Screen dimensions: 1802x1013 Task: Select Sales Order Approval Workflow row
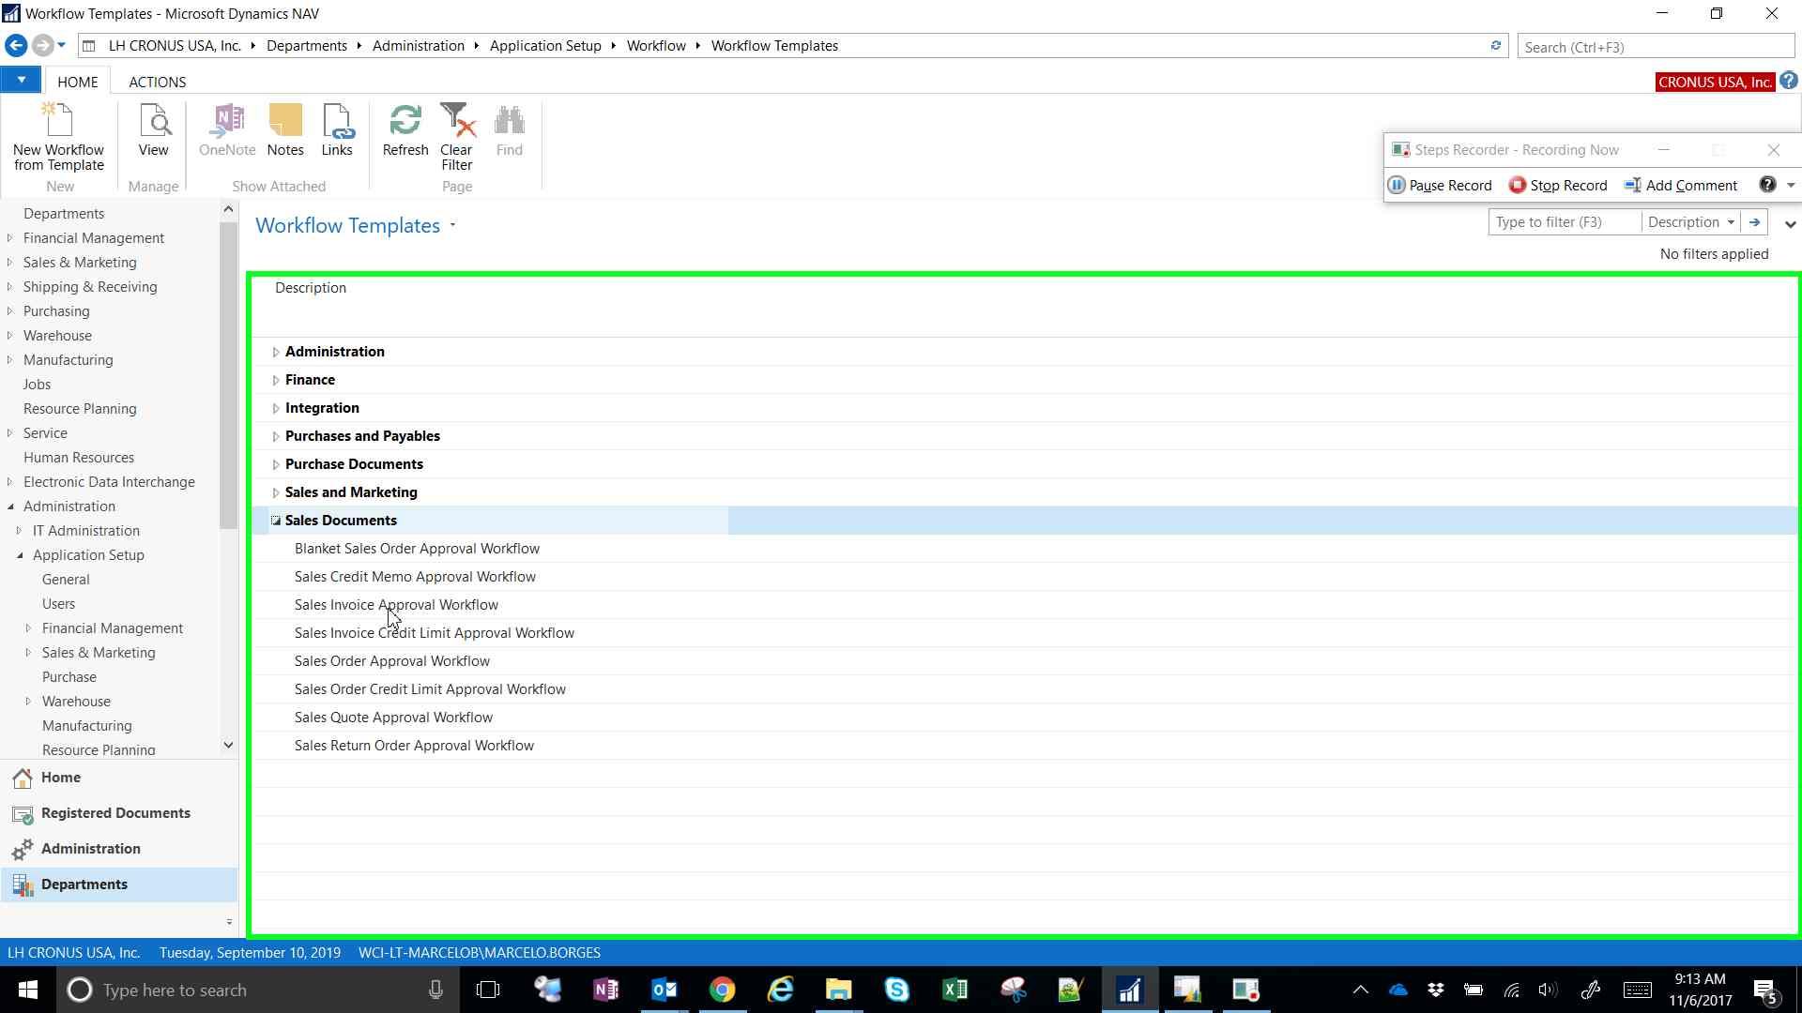pyautogui.click(x=391, y=661)
